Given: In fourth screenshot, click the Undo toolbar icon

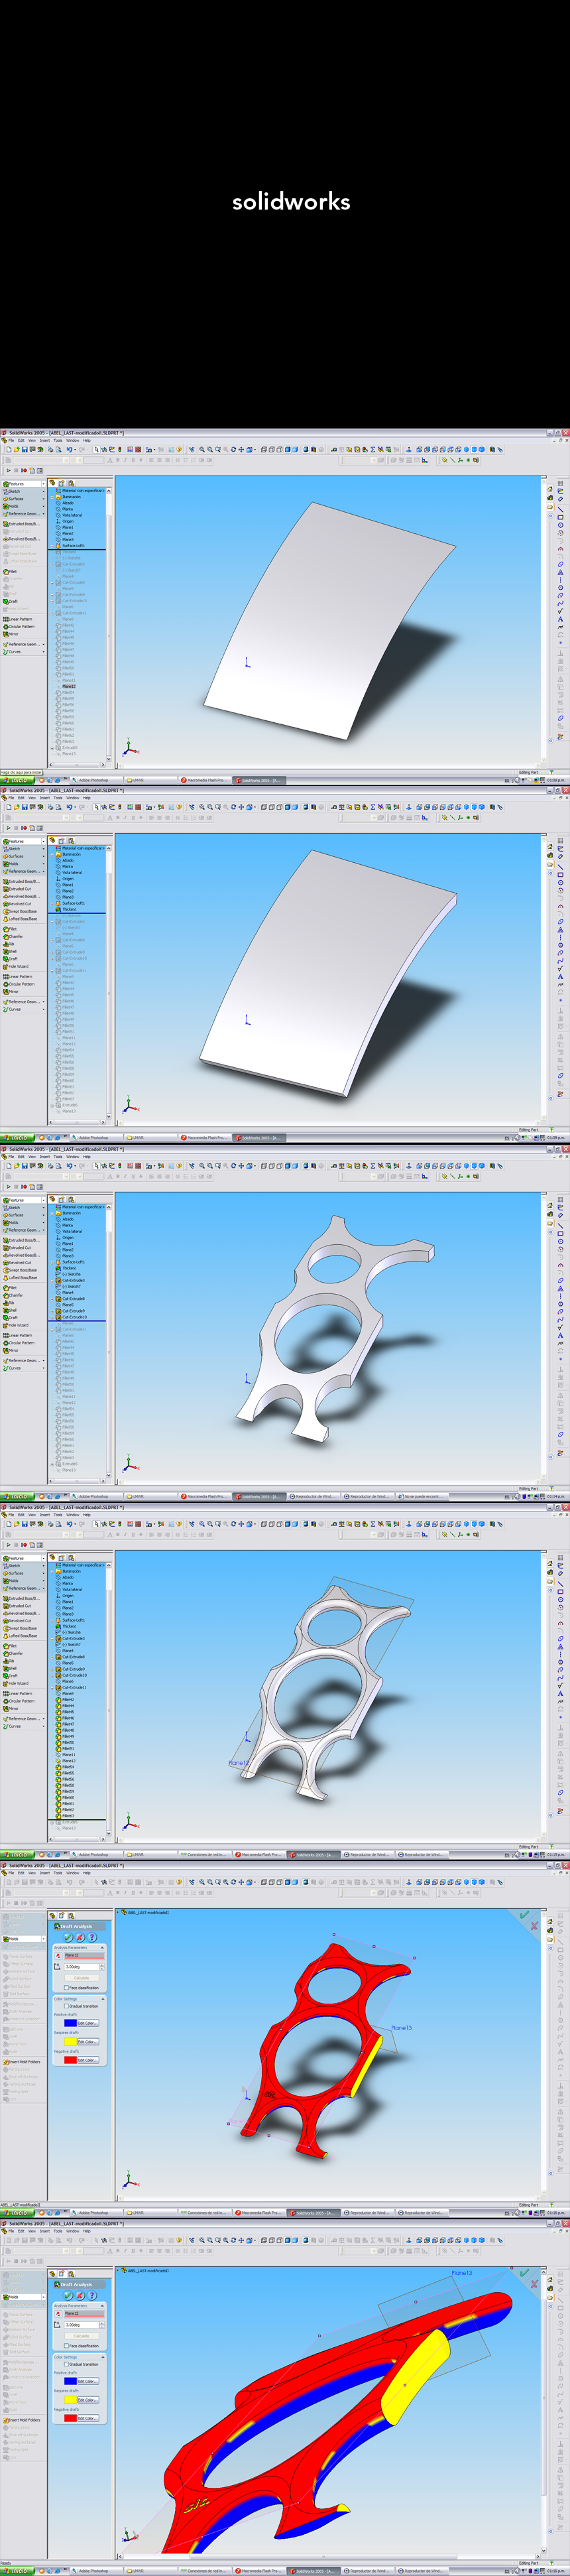Looking at the screenshot, I should click(68, 1524).
